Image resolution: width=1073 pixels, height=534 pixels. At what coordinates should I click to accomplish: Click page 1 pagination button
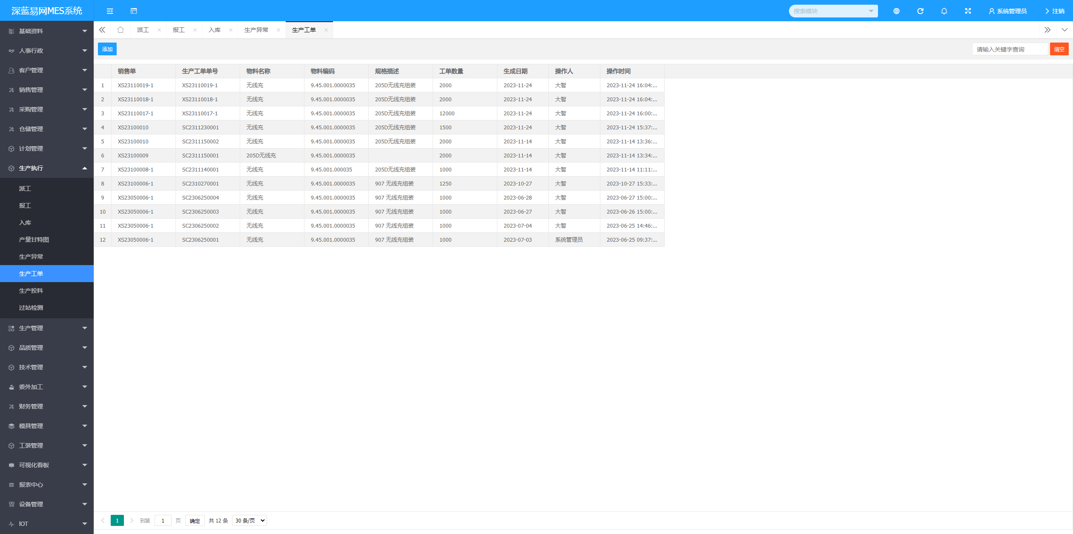tap(118, 520)
